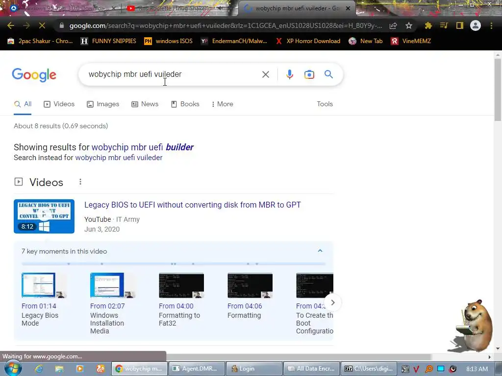Open key moment From 02:07 Windows Installation Media
This screenshot has height=376, width=502.
tap(112, 303)
